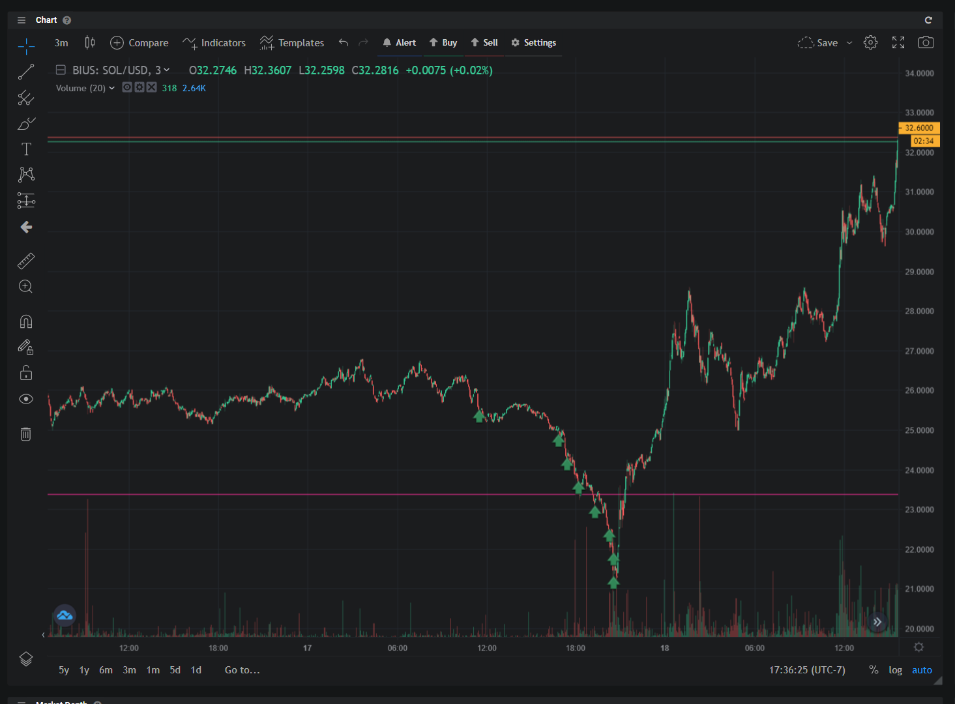Screen dimensions: 955x704
Task: Click the Chart help question mark icon
Action: [x=66, y=20]
